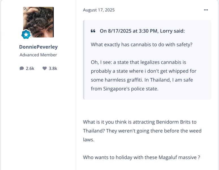
Task: Click the Advanced Member rank label
Action: 38,55
